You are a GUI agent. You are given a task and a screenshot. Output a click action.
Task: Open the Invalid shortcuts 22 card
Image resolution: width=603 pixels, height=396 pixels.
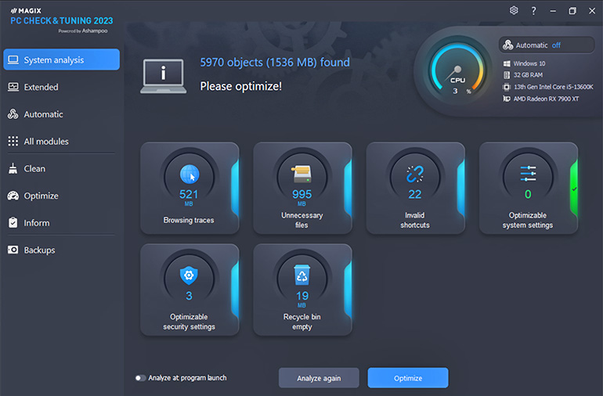(x=416, y=188)
